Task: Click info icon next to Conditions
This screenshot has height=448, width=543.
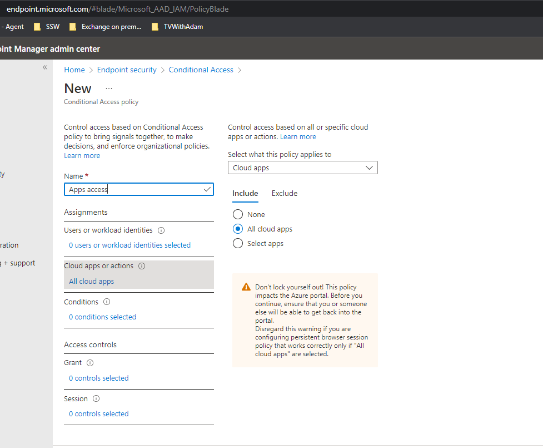Action: click(x=107, y=302)
